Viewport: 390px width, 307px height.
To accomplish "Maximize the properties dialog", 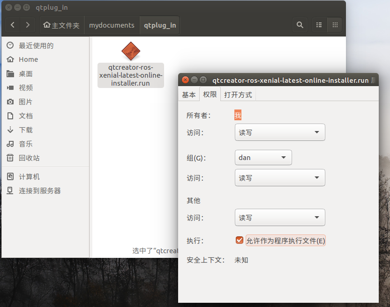I will click(x=203, y=80).
